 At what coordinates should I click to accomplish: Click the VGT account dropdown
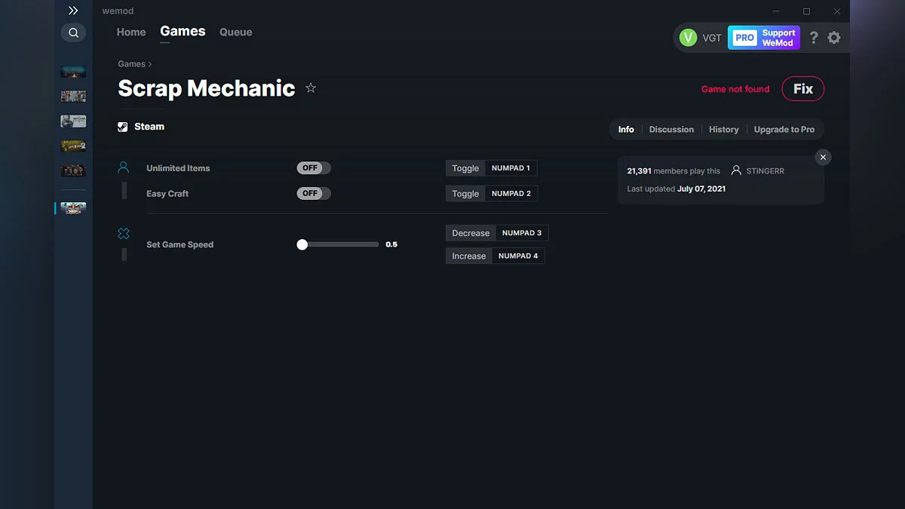coord(700,37)
